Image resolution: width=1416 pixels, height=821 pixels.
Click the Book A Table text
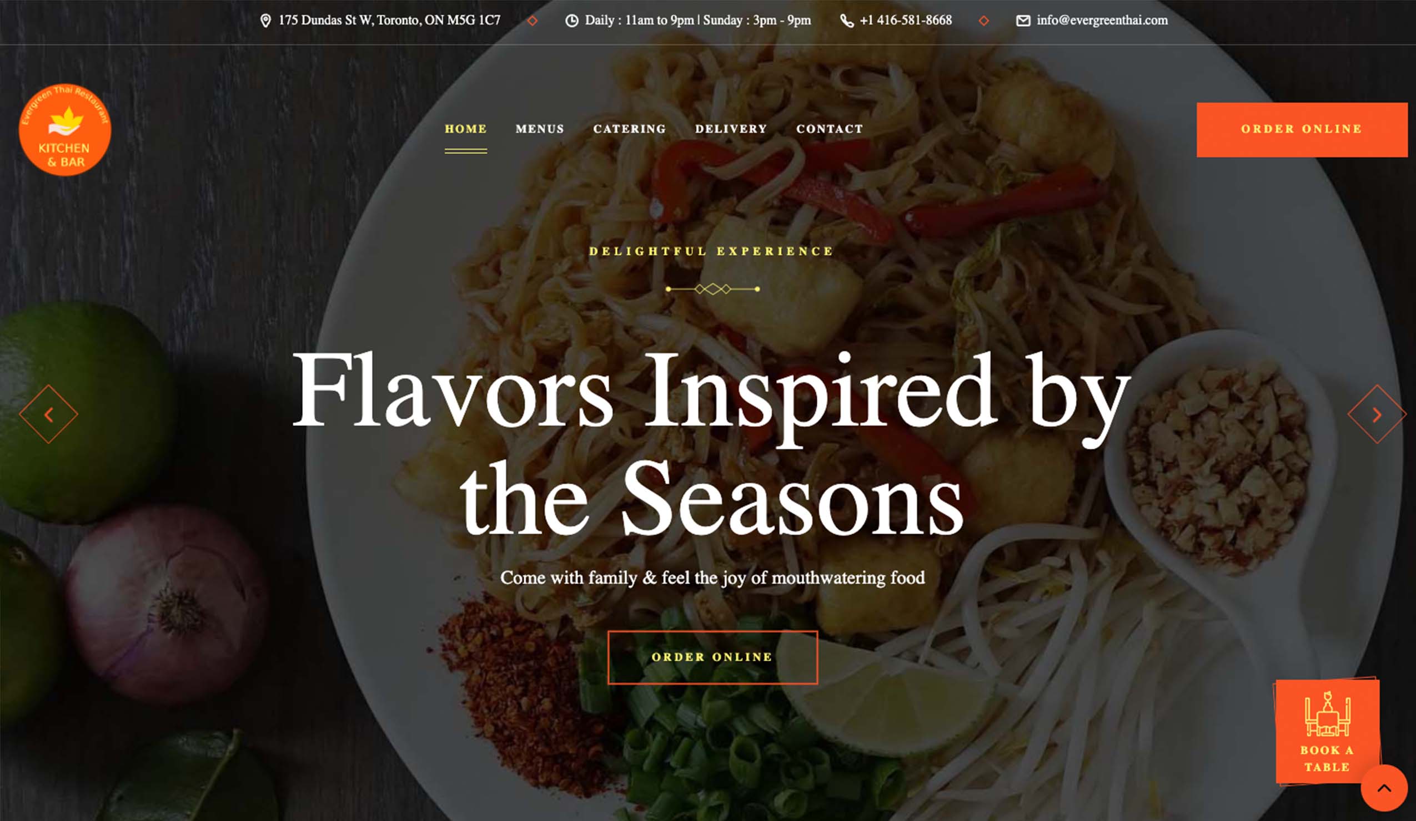(1327, 758)
